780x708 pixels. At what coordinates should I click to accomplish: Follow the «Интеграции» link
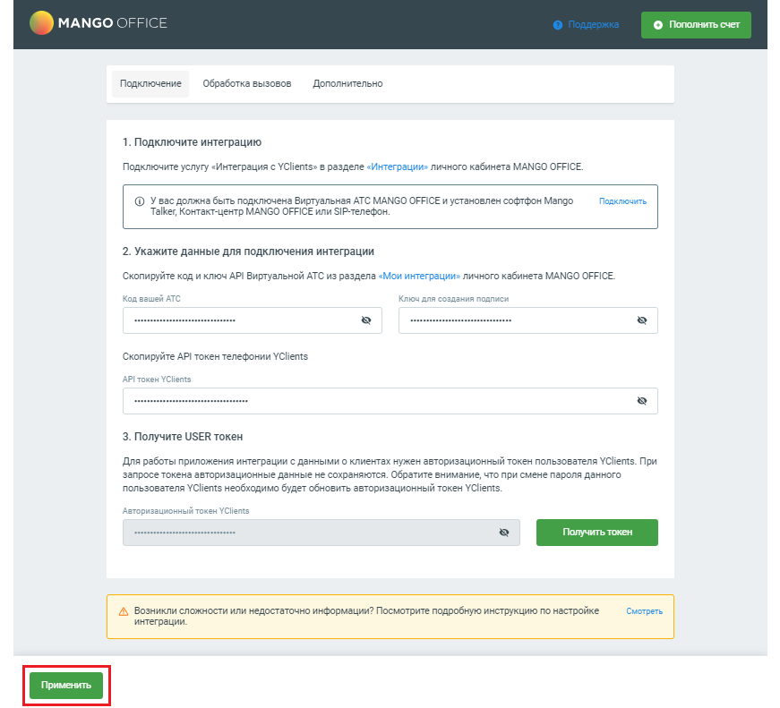coord(397,166)
